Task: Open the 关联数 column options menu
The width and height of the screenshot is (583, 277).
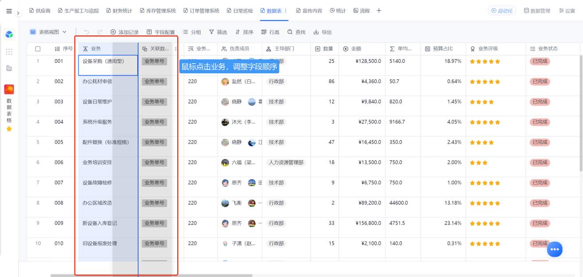Action: tap(176, 49)
